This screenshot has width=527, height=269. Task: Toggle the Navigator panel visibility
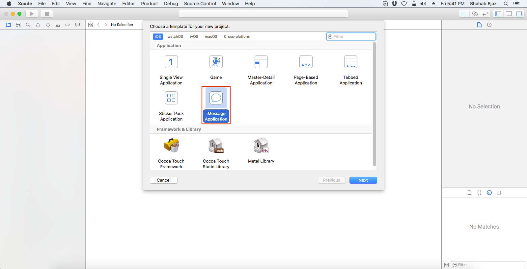click(x=498, y=14)
